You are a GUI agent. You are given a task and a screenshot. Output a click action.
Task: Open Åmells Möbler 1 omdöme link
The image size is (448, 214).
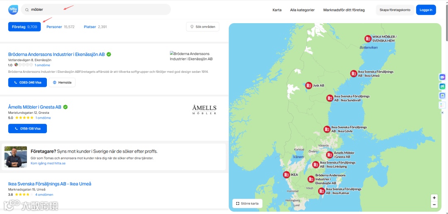coord(43,118)
